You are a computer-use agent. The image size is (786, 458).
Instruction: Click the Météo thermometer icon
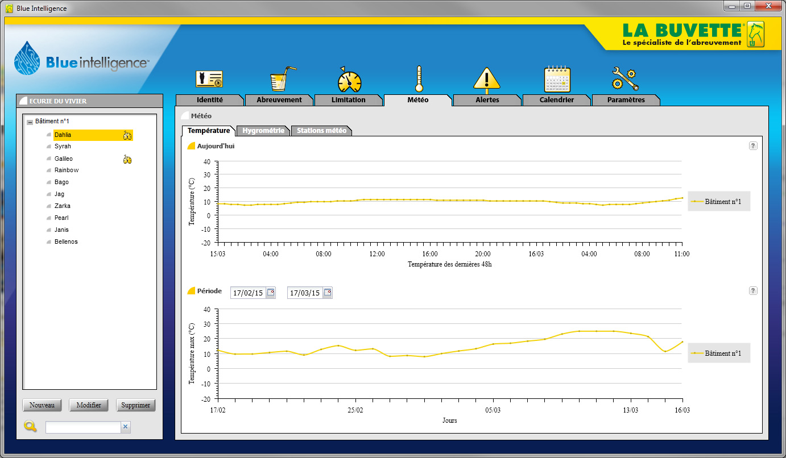(x=419, y=79)
